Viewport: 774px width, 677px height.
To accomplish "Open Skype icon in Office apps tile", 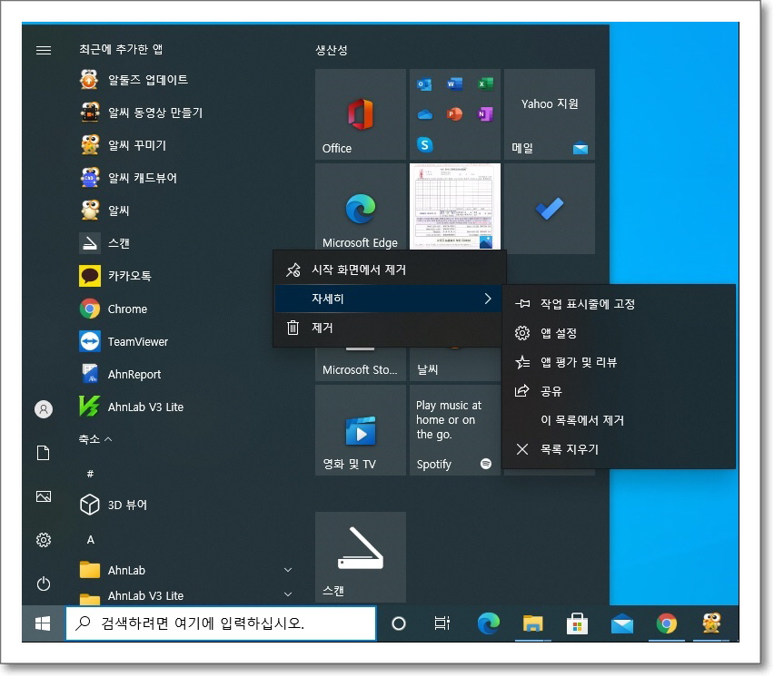I will point(424,144).
